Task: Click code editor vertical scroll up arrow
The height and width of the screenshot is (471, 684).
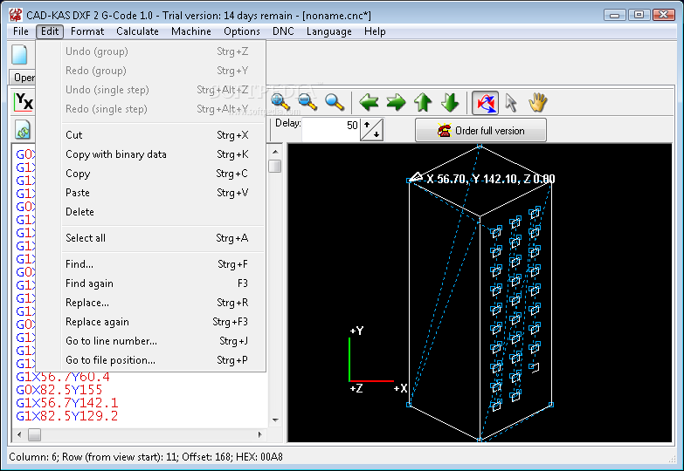Action: 275,152
